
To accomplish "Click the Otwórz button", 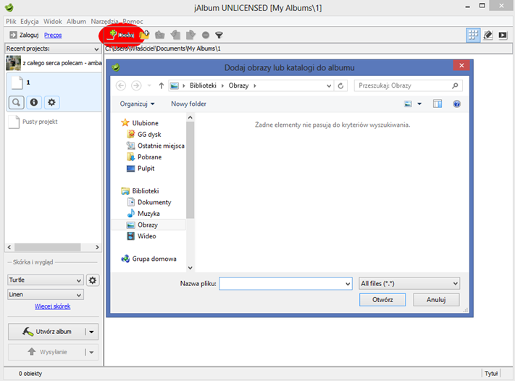I will click(x=382, y=300).
